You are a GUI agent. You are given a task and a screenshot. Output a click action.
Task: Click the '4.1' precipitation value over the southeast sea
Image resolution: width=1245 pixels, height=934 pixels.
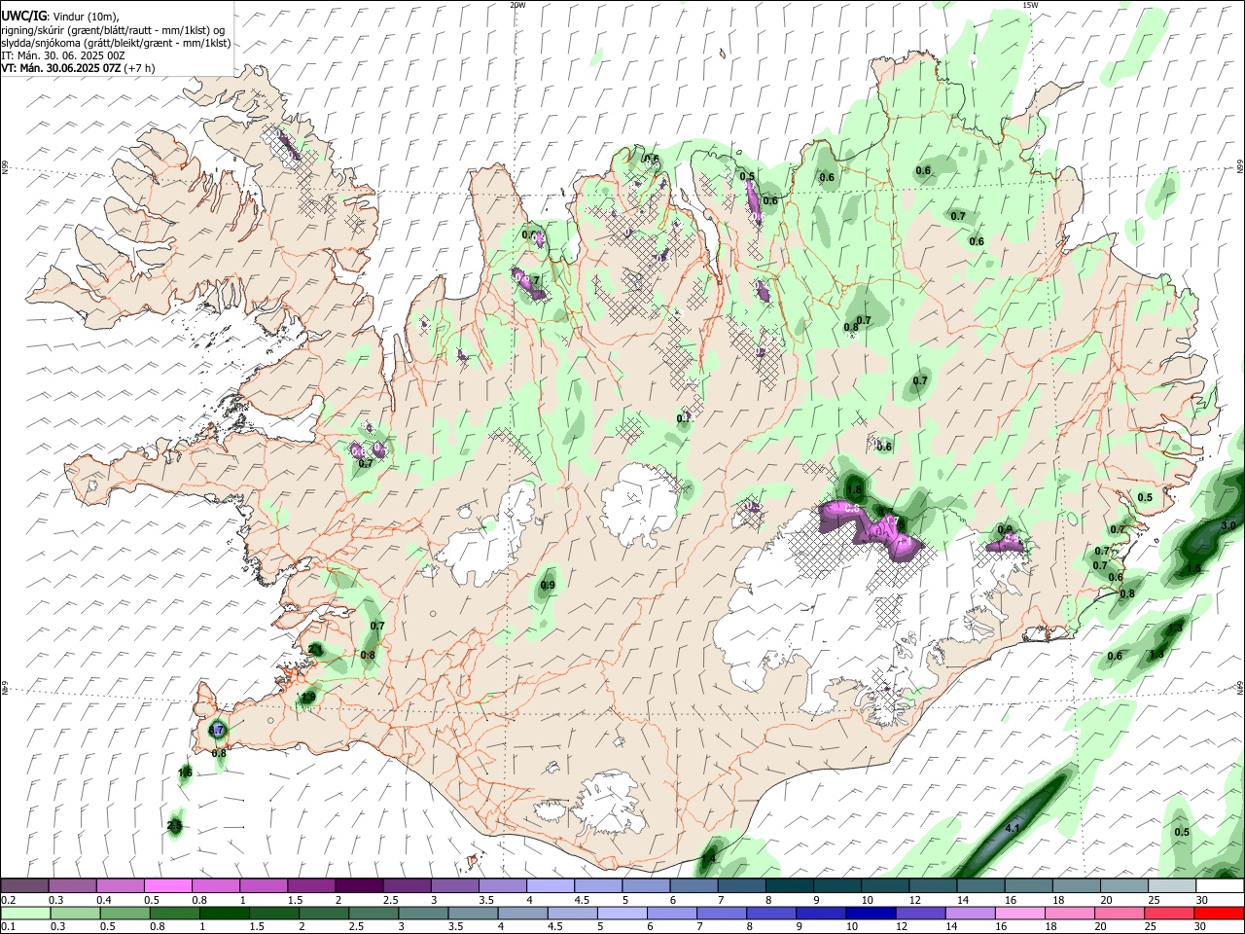(x=1013, y=828)
